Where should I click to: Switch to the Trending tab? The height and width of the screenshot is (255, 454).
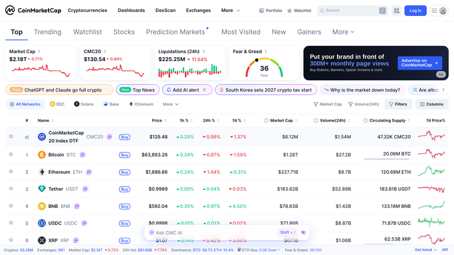pyautogui.click(x=48, y=32)
